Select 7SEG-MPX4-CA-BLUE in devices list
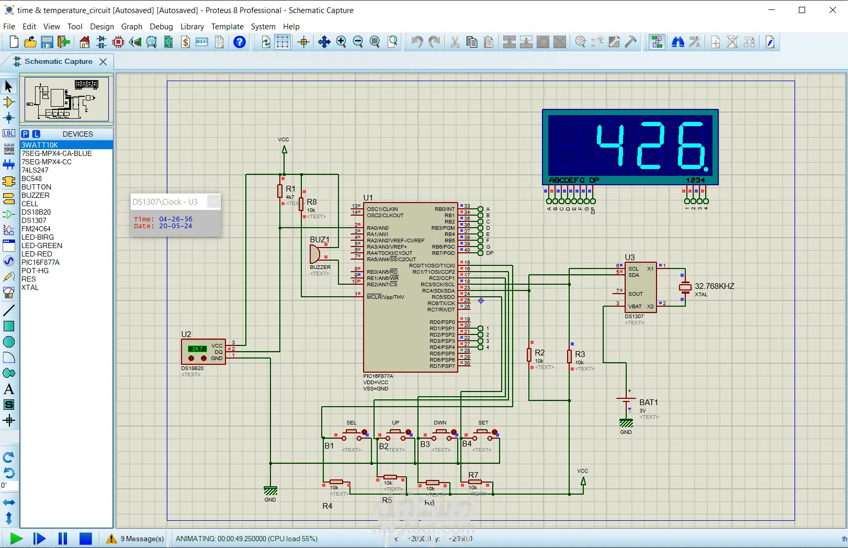 (x=66, y=153)
